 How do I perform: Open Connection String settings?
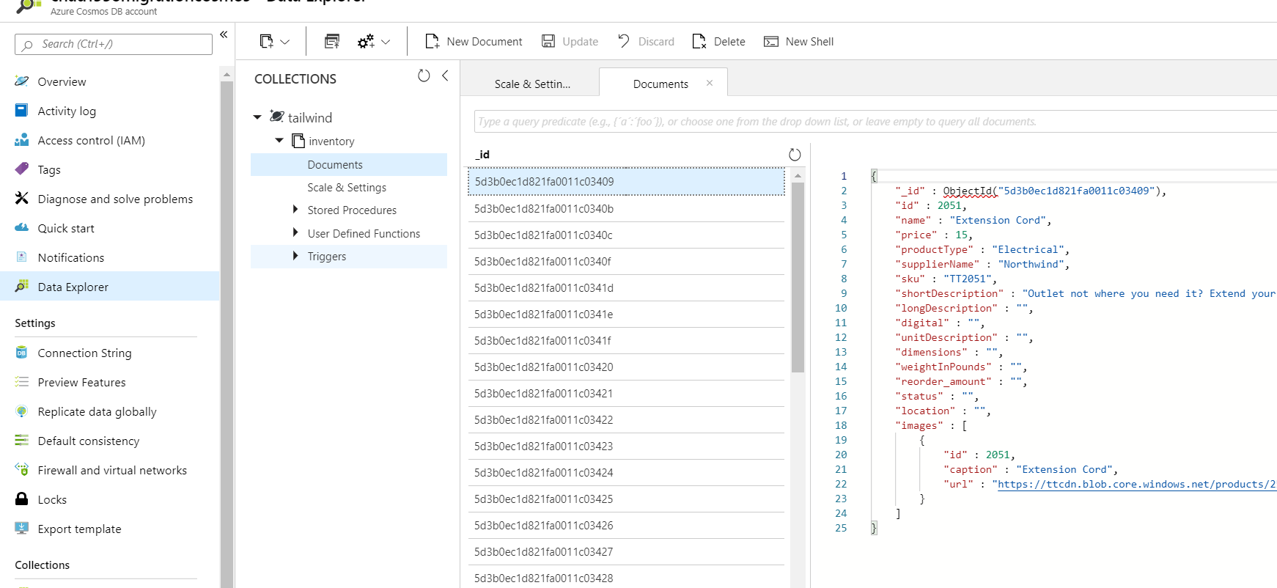pos(110,353)
